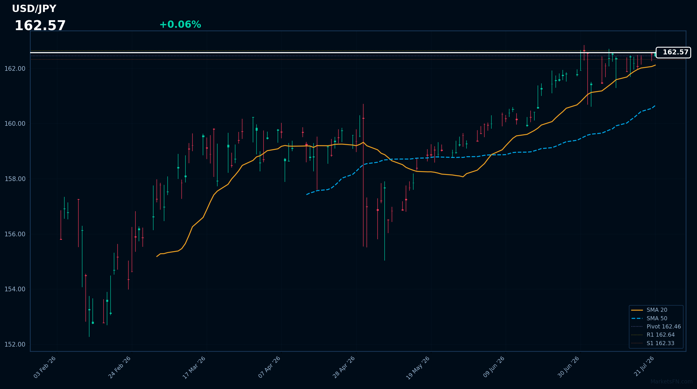Click the USD/JPY pair title
Screen dimensions: 697x389
(34, 9)
